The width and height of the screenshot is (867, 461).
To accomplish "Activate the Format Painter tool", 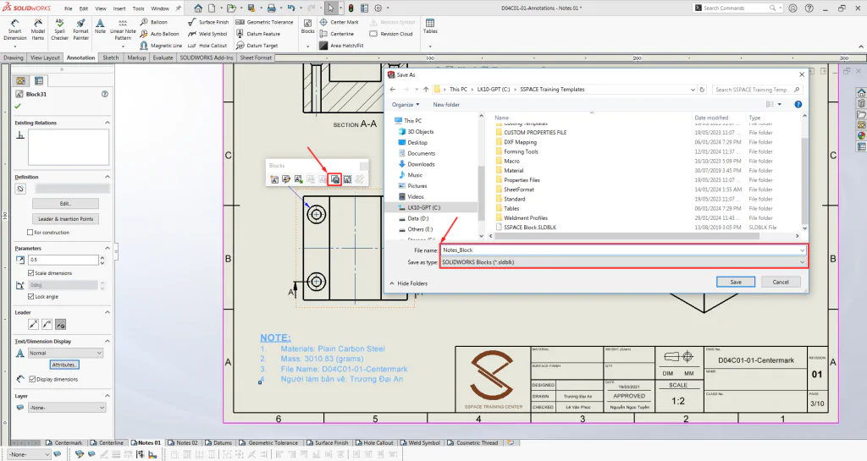I will [80, 30].
